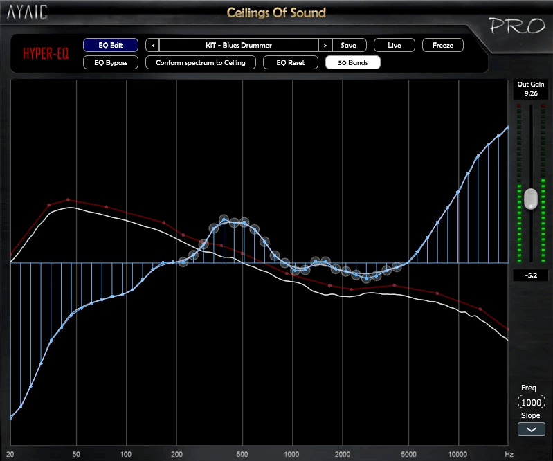Toggle the EQ Edit mode
This screenshot has height=461, width=553.
coord(111,45)
